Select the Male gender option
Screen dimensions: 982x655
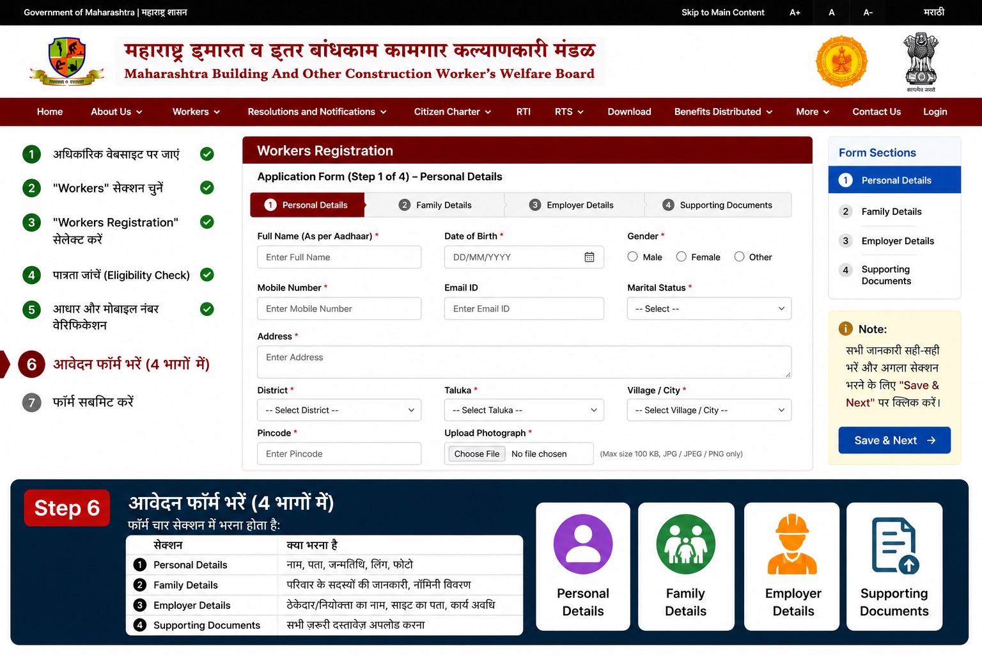click(633, 256)
